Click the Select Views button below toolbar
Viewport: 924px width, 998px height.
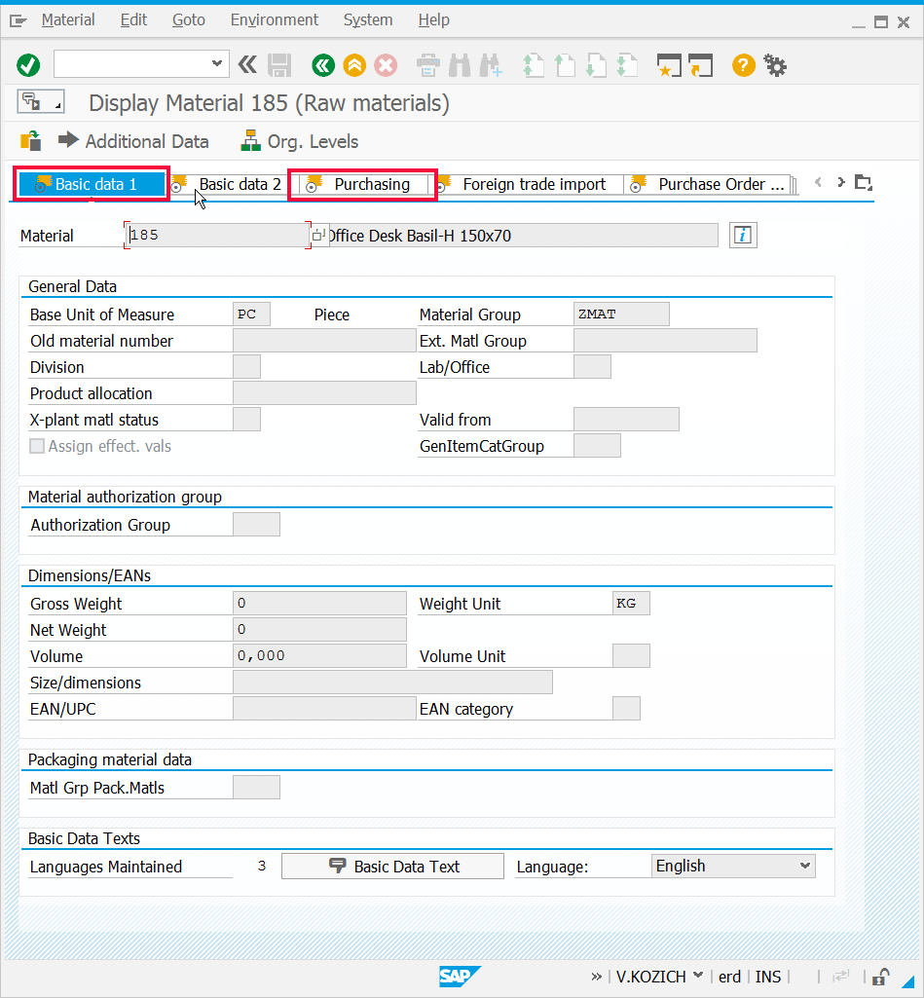click(x=41, y=102)
